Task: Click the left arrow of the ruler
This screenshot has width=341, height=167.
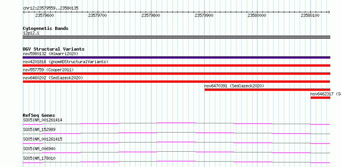Action: [24, 12]
